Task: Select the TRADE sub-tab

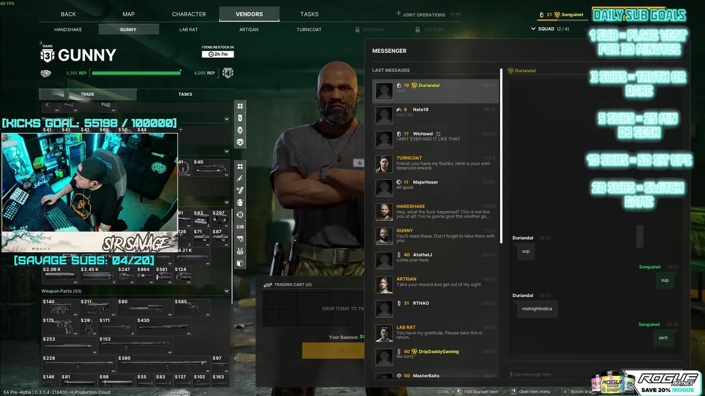Action: pos(88,94)
